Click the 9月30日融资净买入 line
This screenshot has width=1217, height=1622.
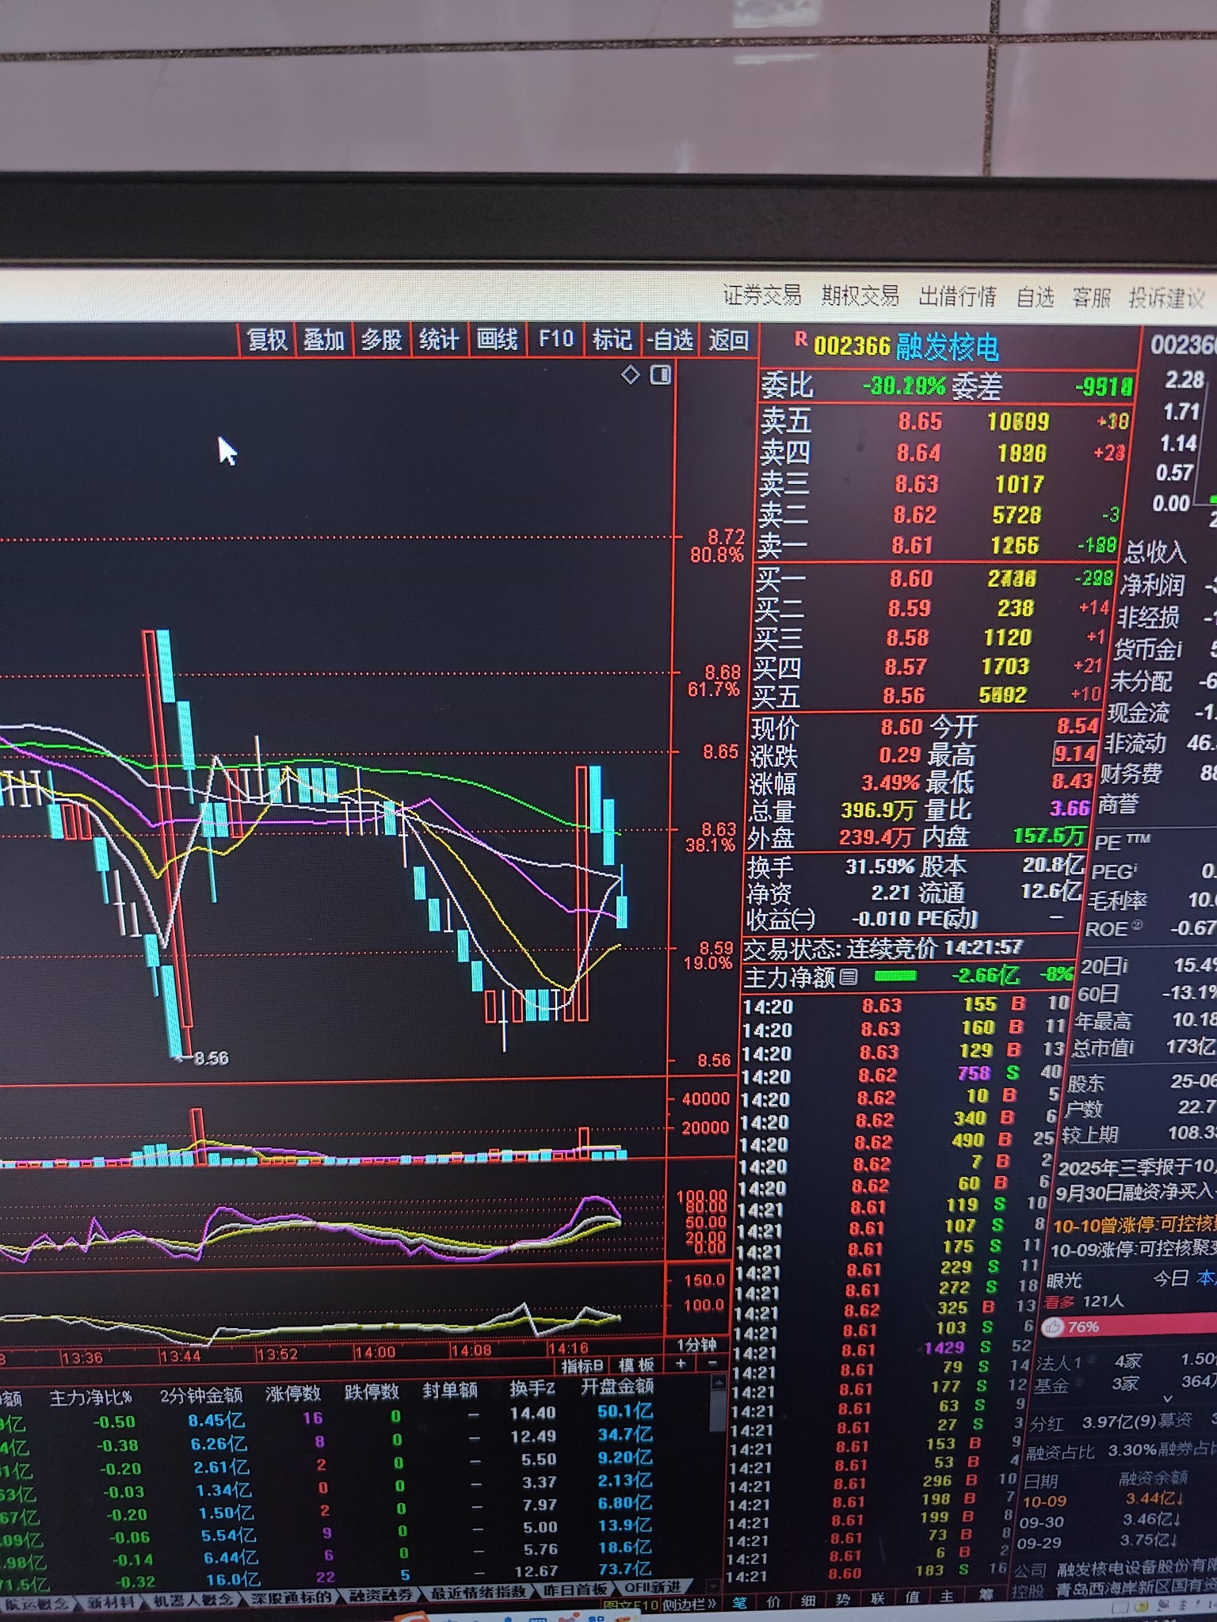pos(1135,1191)
